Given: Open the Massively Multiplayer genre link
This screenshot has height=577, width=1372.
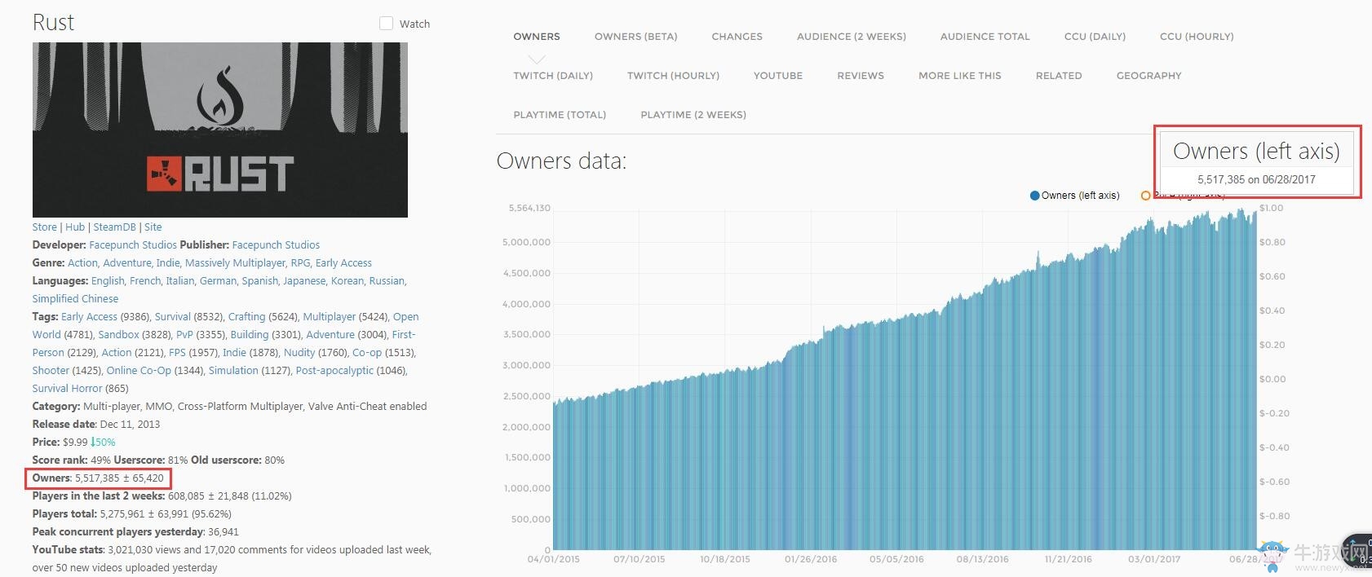Looking at the screenshot, I should click(236, 263).
